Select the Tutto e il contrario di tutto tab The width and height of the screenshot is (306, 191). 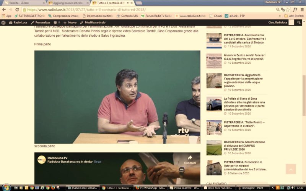coord(111,3)
